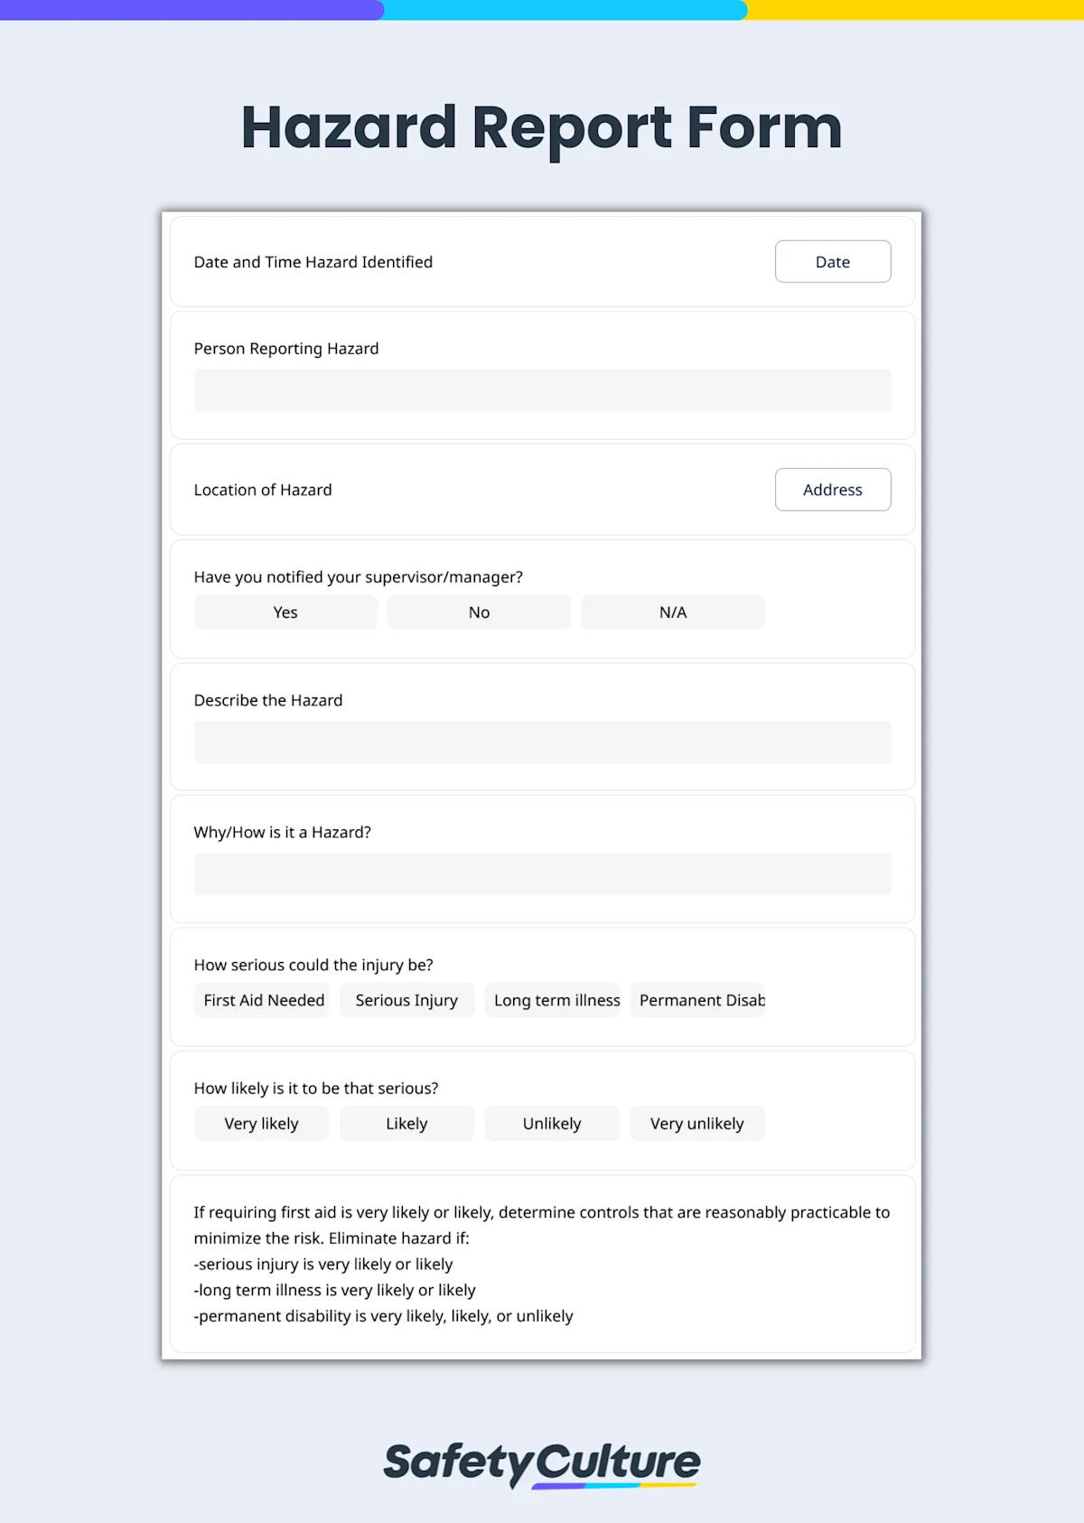This screenshot has width=1084, height=1523.
Task: Open the Date picker for hazard identification
Action: coord(832,261)
